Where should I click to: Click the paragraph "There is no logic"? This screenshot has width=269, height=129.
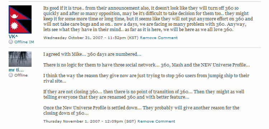pos(146,65)
